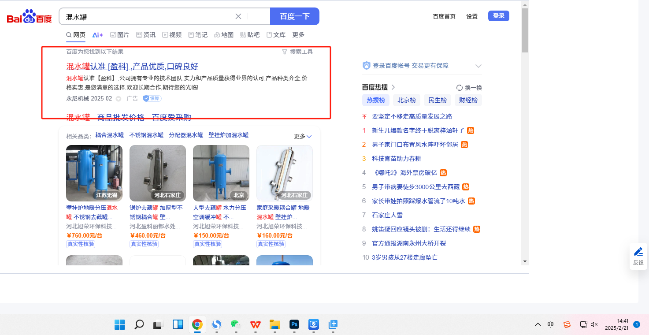Open the blue shield monitor app in taskbar

pos(313,325)
